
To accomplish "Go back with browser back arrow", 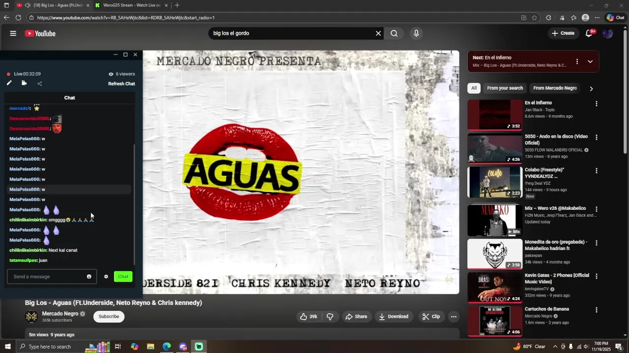I will tap(6, 18).
